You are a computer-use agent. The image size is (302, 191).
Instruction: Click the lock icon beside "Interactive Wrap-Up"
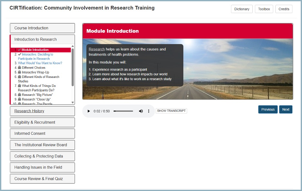pos(20,72)
